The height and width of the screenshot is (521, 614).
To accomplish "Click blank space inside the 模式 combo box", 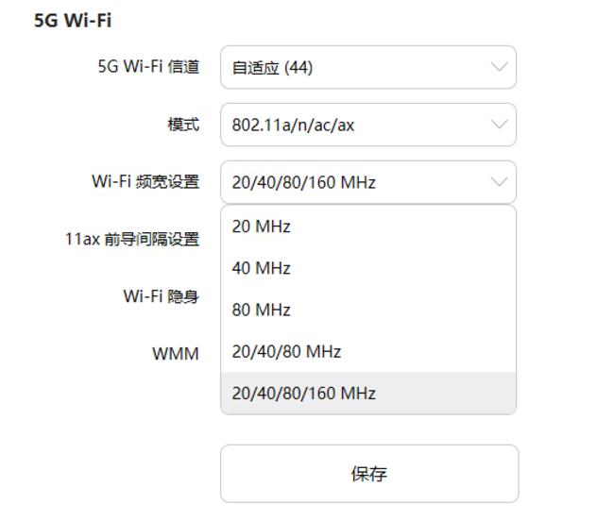I will point(425,126).
